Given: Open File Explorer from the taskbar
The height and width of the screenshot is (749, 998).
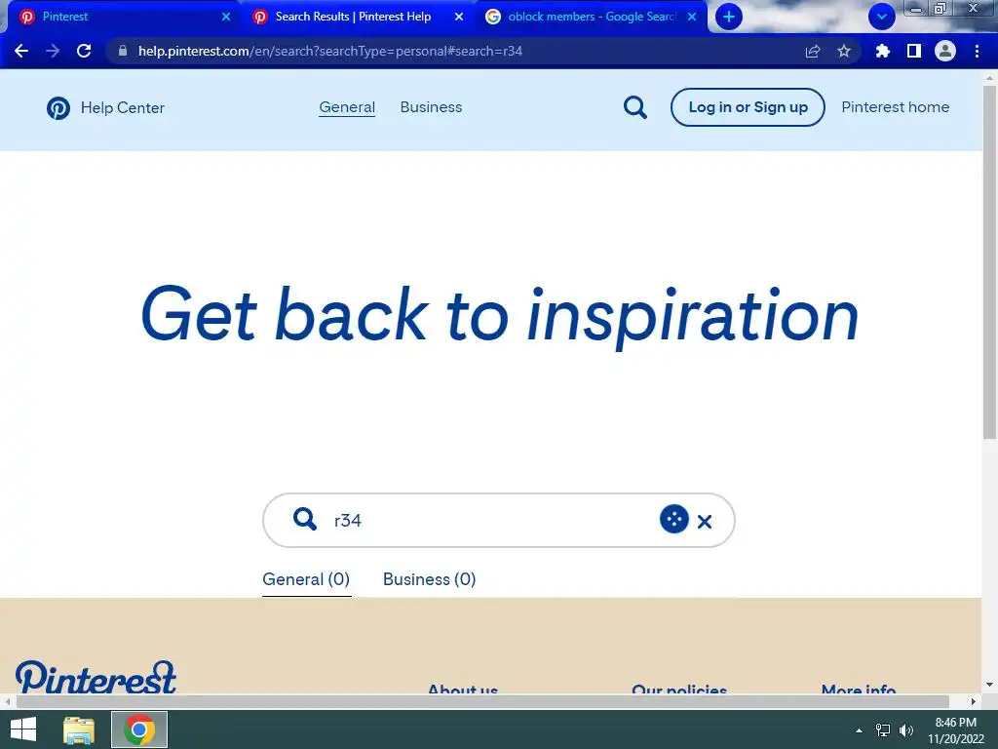Looking at the screenshot, I should 79,729.
